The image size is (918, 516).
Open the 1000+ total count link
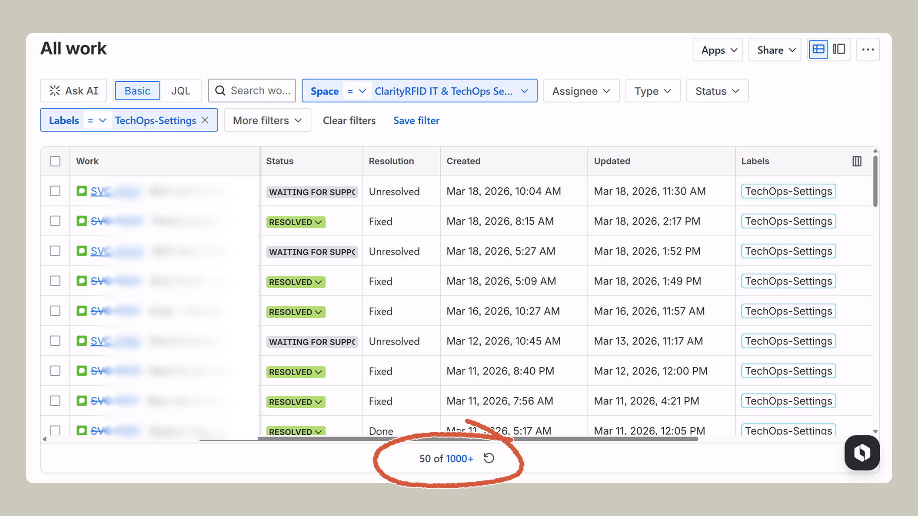[459, 459]
